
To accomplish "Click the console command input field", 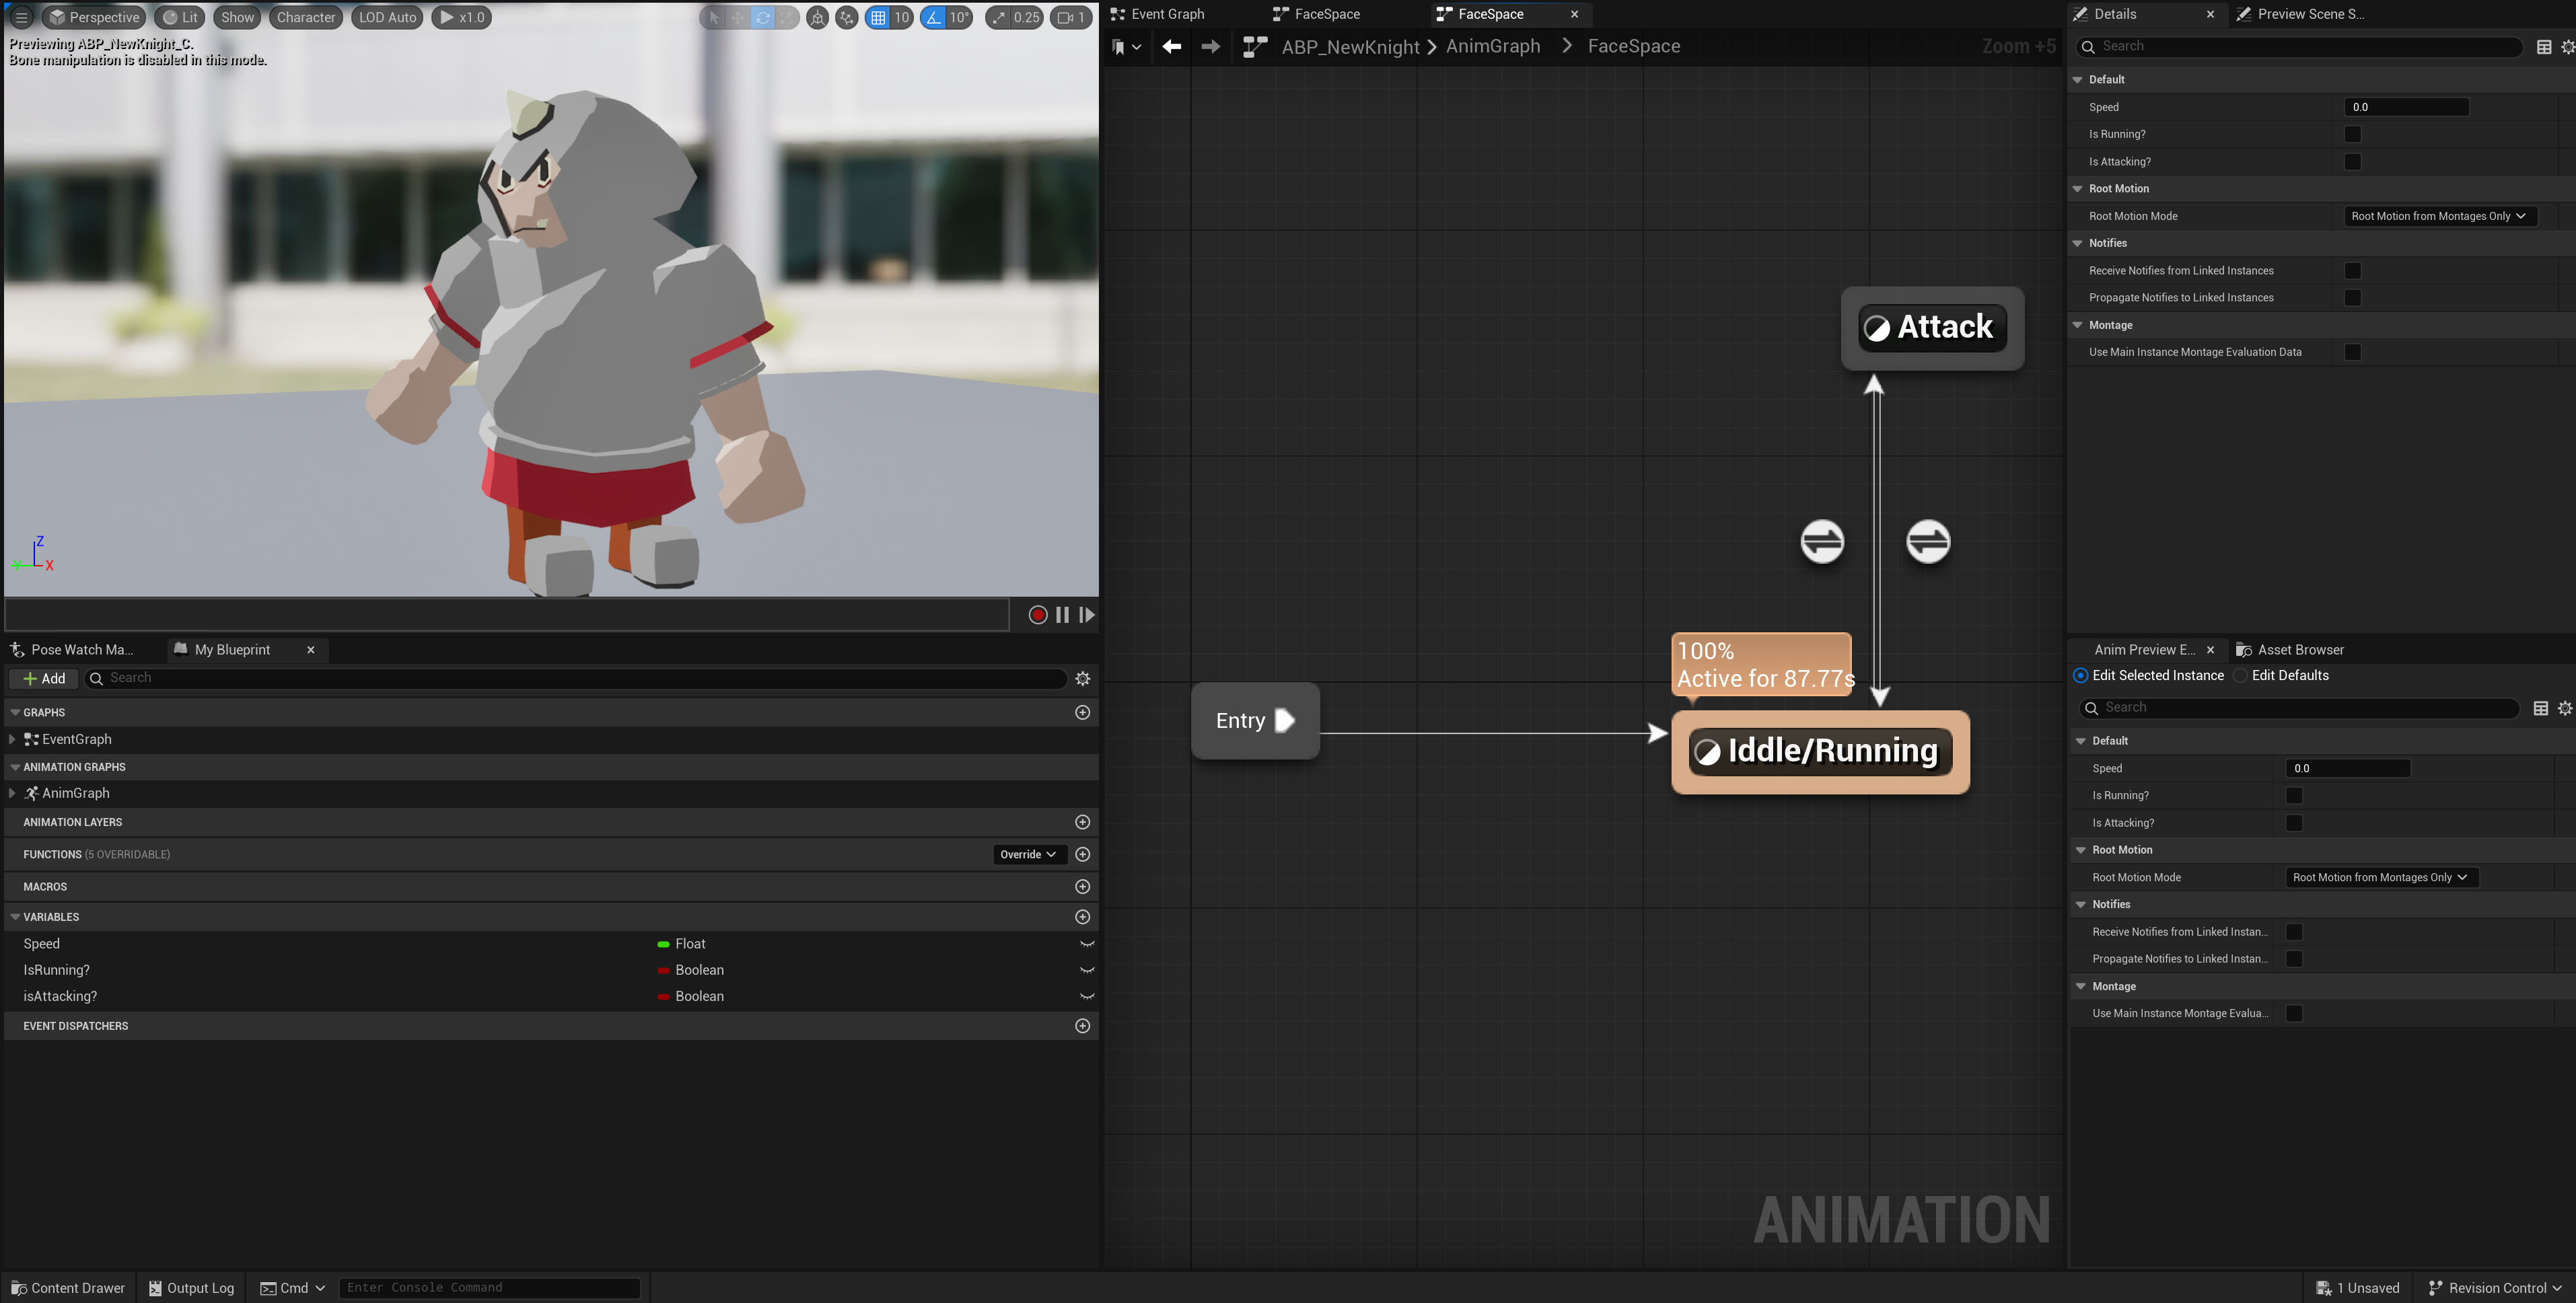I will pyautogui.click(x=489, y=1288).
